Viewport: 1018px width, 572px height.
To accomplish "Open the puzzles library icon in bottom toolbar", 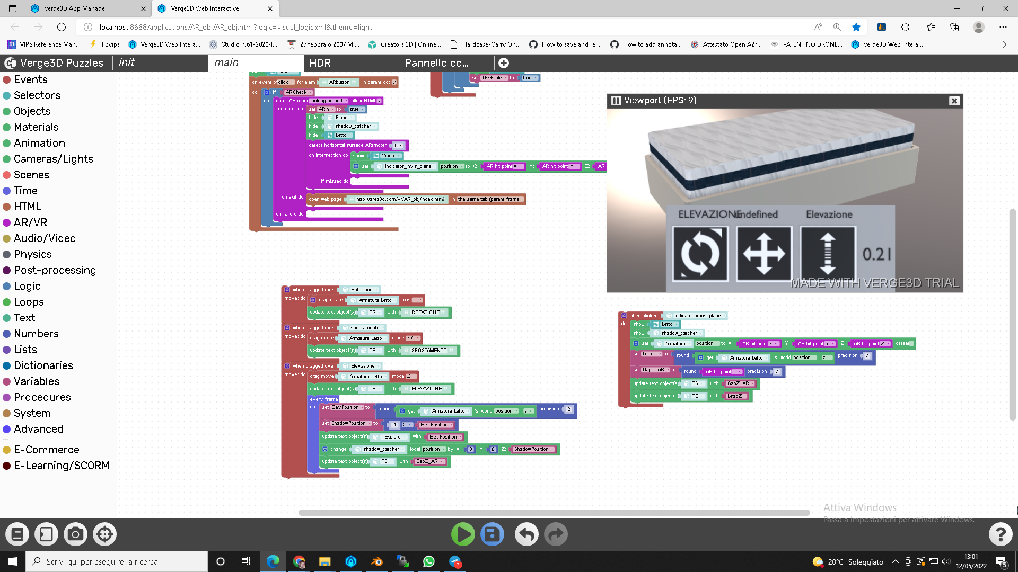I will tap(17, 534).
